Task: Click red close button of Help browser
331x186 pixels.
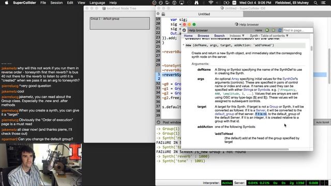Action: pyautogui.click(x=184, y=24)
